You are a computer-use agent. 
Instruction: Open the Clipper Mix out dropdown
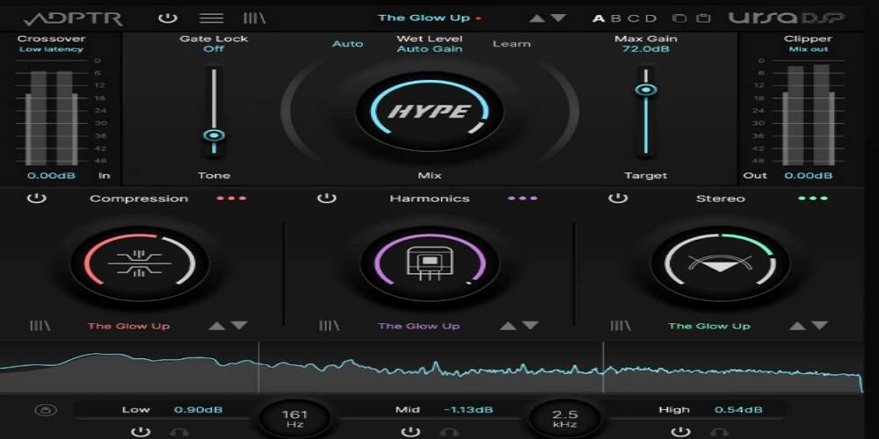[808, 49]
